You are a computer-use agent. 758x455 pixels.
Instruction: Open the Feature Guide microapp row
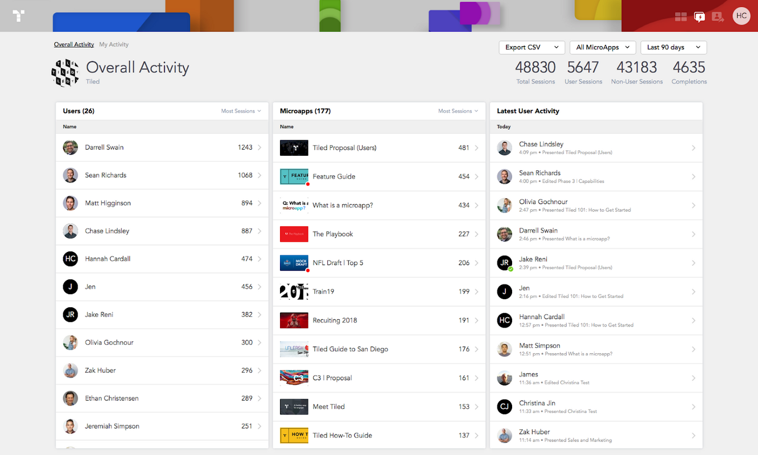click(378, 176)
